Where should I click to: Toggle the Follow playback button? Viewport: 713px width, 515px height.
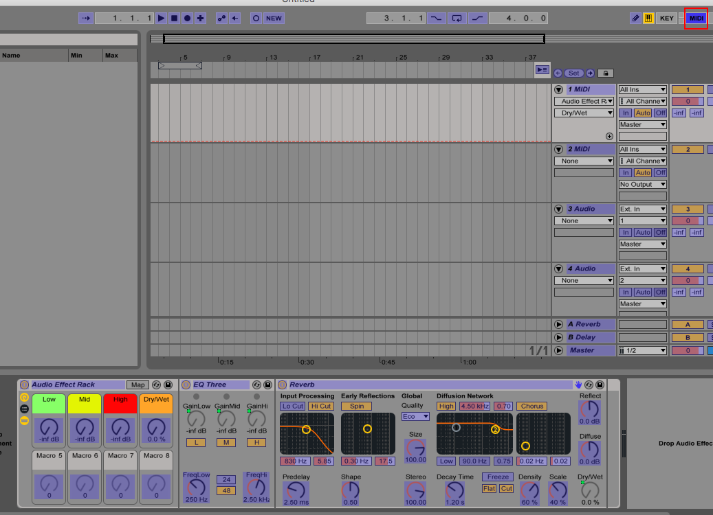click(85, 18)
